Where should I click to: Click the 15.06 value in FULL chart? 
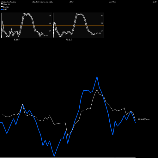pyautogui.click(x=99, y=33)
